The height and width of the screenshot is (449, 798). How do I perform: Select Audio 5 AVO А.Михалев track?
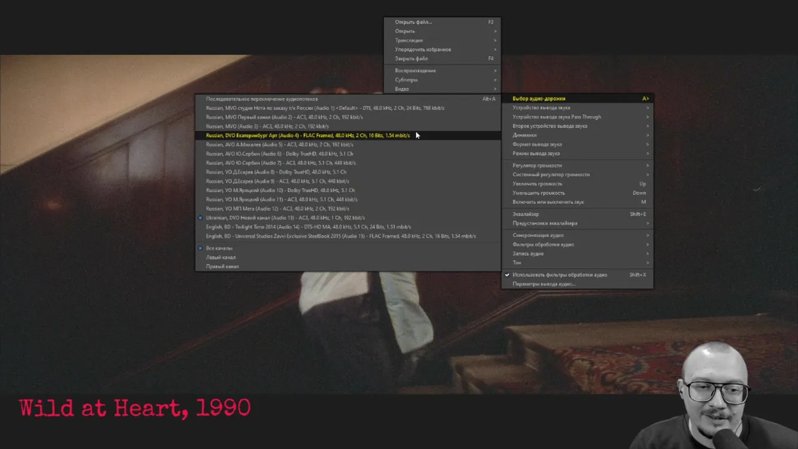tap(348, 145)
